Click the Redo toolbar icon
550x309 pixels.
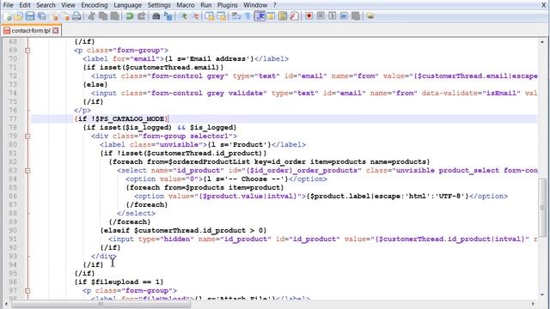pos(141,16)
